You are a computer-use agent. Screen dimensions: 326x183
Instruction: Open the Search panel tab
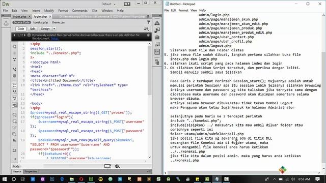tap(17, 171)
